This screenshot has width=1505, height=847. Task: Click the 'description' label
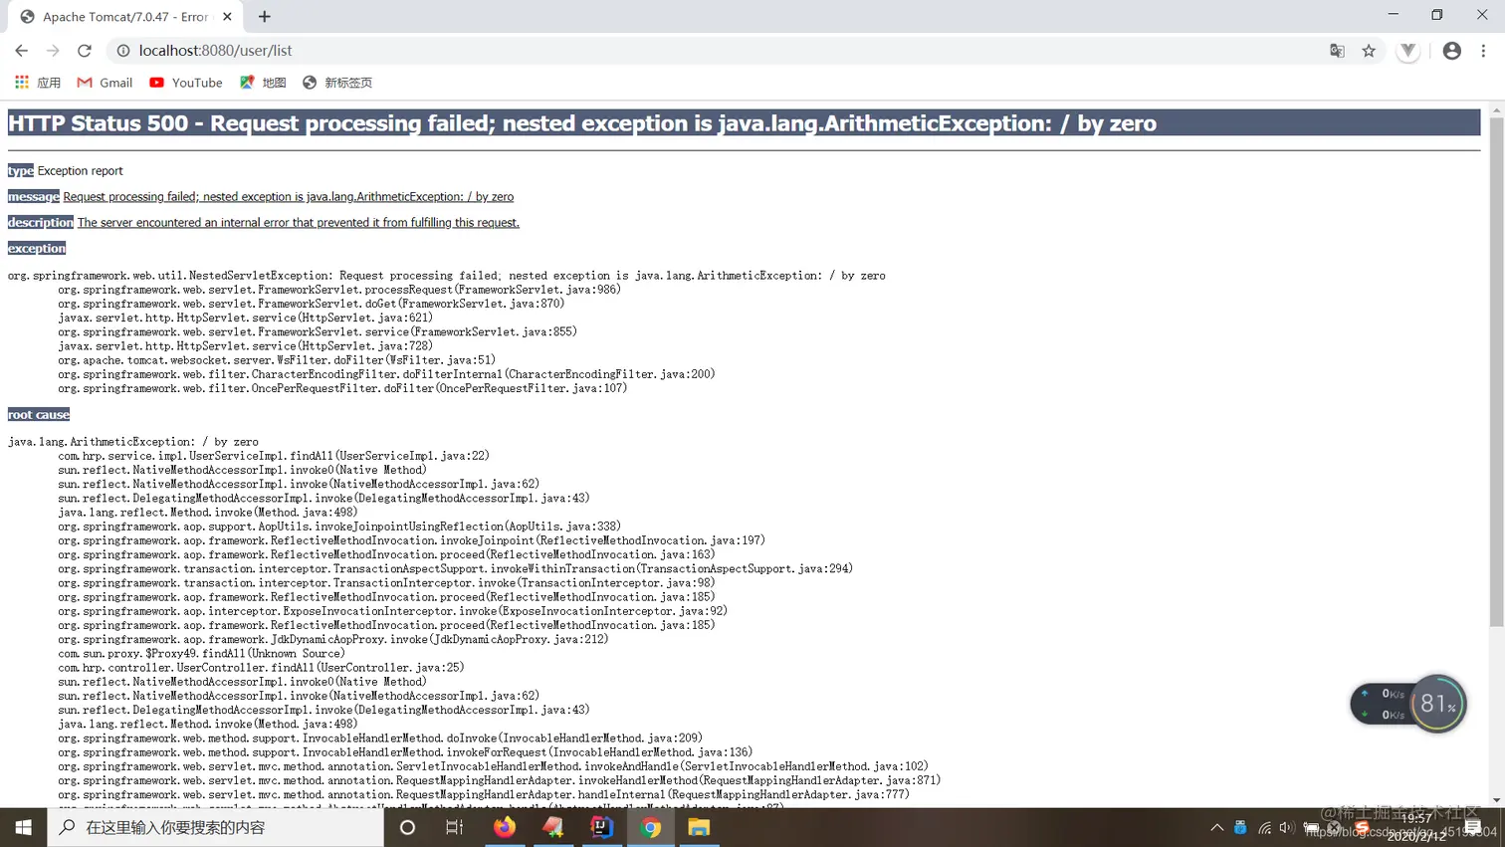tap(41, 223)
